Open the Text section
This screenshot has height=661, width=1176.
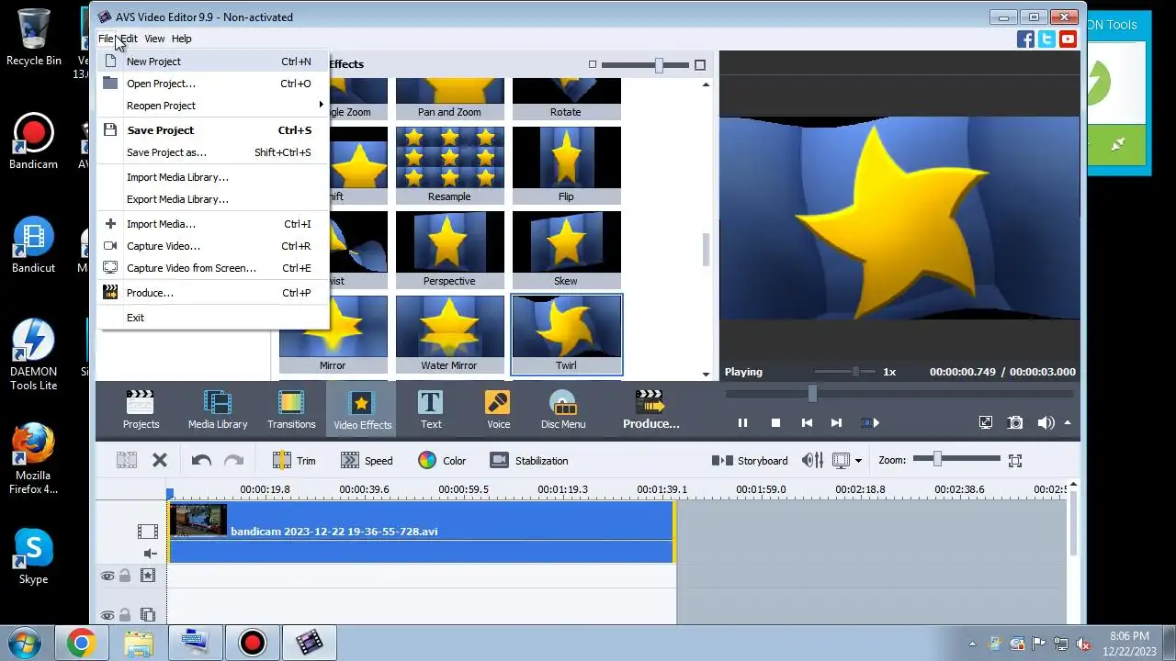[431, 409]
